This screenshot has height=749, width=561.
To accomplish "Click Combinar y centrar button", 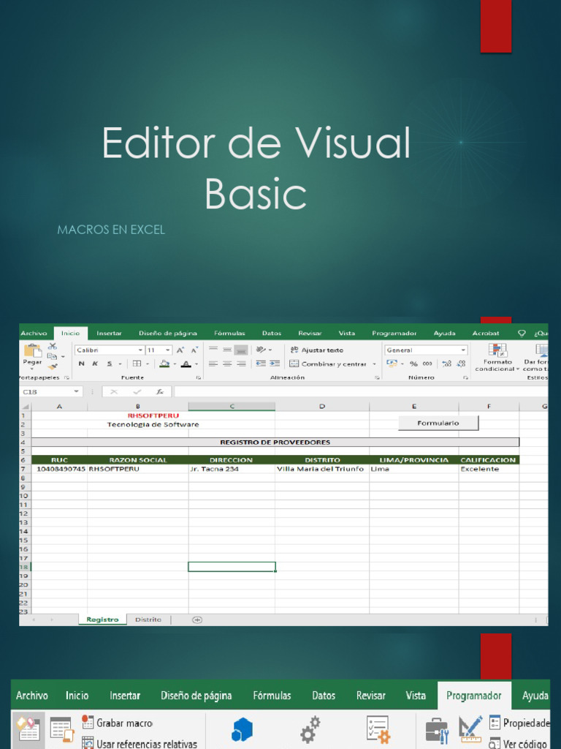I will (328, 364).
